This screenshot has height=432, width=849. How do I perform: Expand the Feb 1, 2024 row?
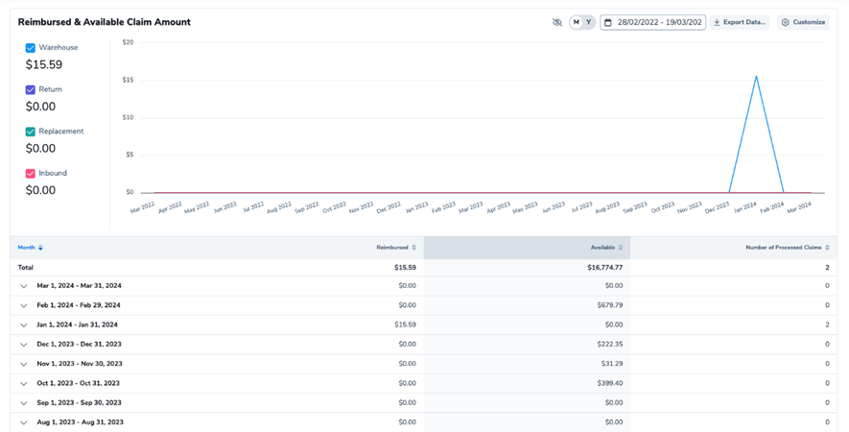pyautogui.click(x=24, y=305)
